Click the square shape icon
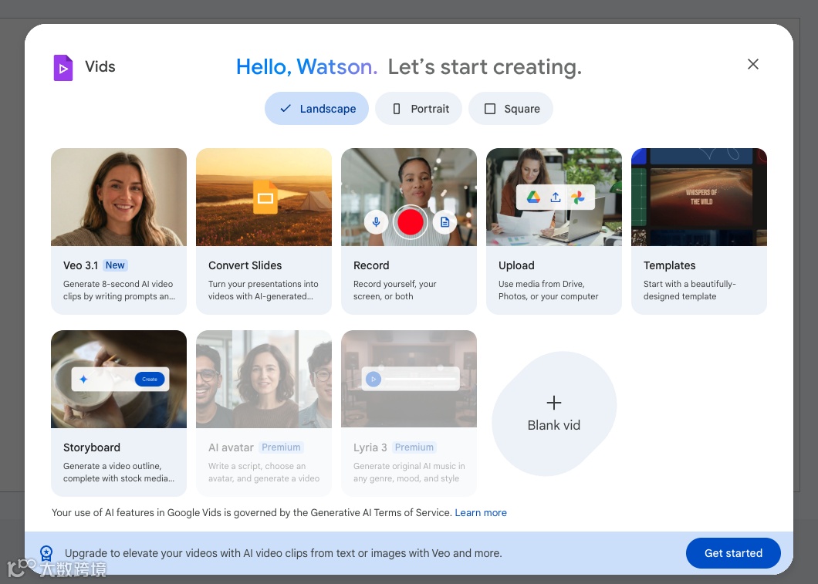This screenshot has width=818, height=584. 490,109
